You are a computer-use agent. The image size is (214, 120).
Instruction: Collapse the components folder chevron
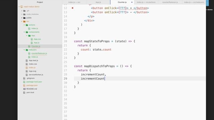tap(24, 32)
